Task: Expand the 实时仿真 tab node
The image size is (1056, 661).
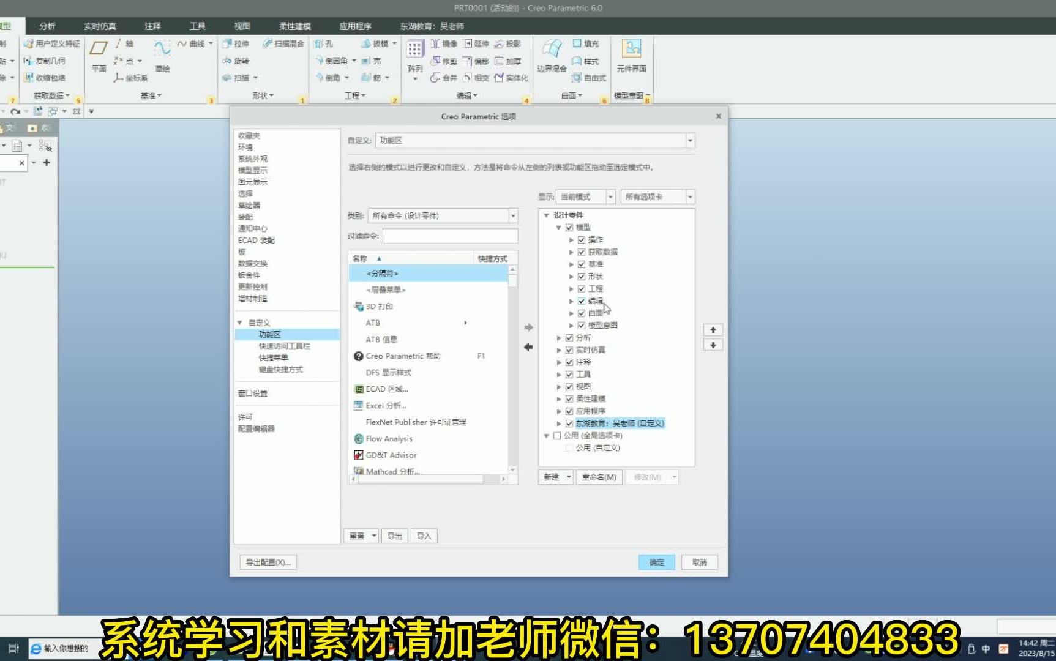Action: click(559, 349)
